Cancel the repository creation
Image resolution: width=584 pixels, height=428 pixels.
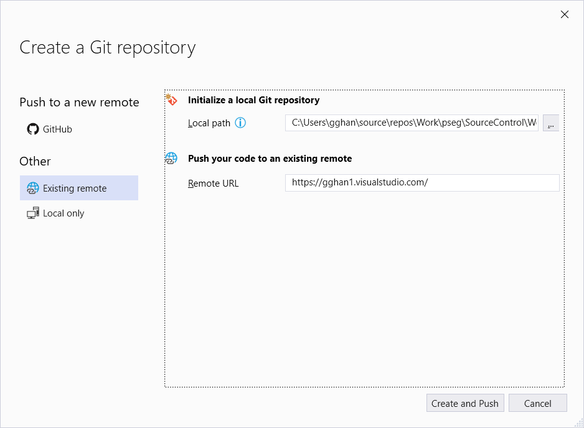(537, 403)
